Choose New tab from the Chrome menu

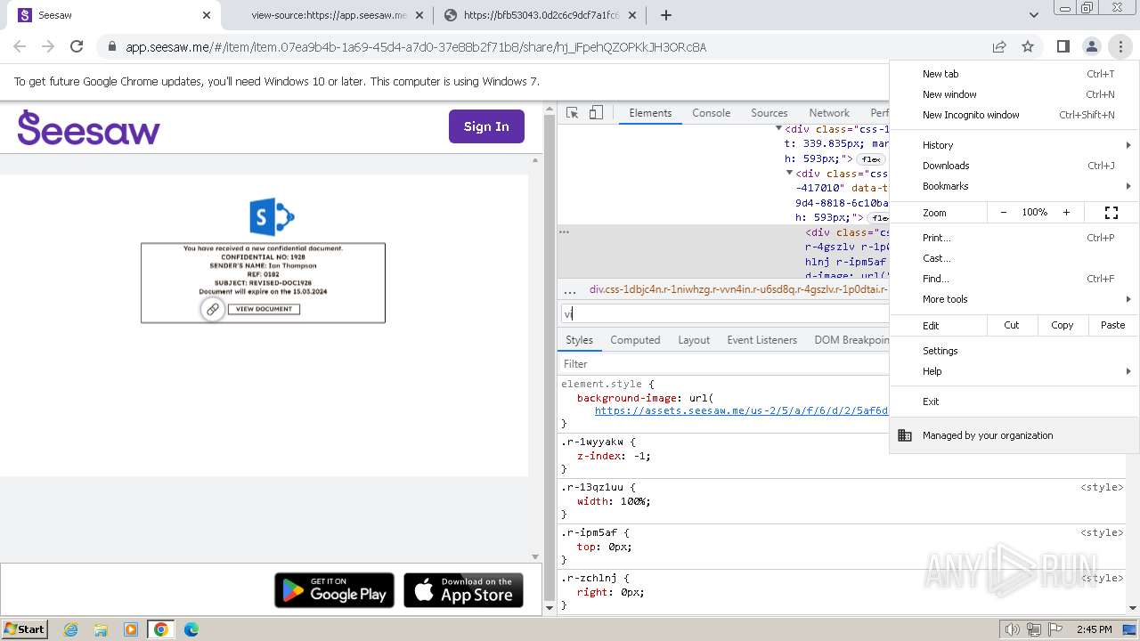click(1014, 74)
